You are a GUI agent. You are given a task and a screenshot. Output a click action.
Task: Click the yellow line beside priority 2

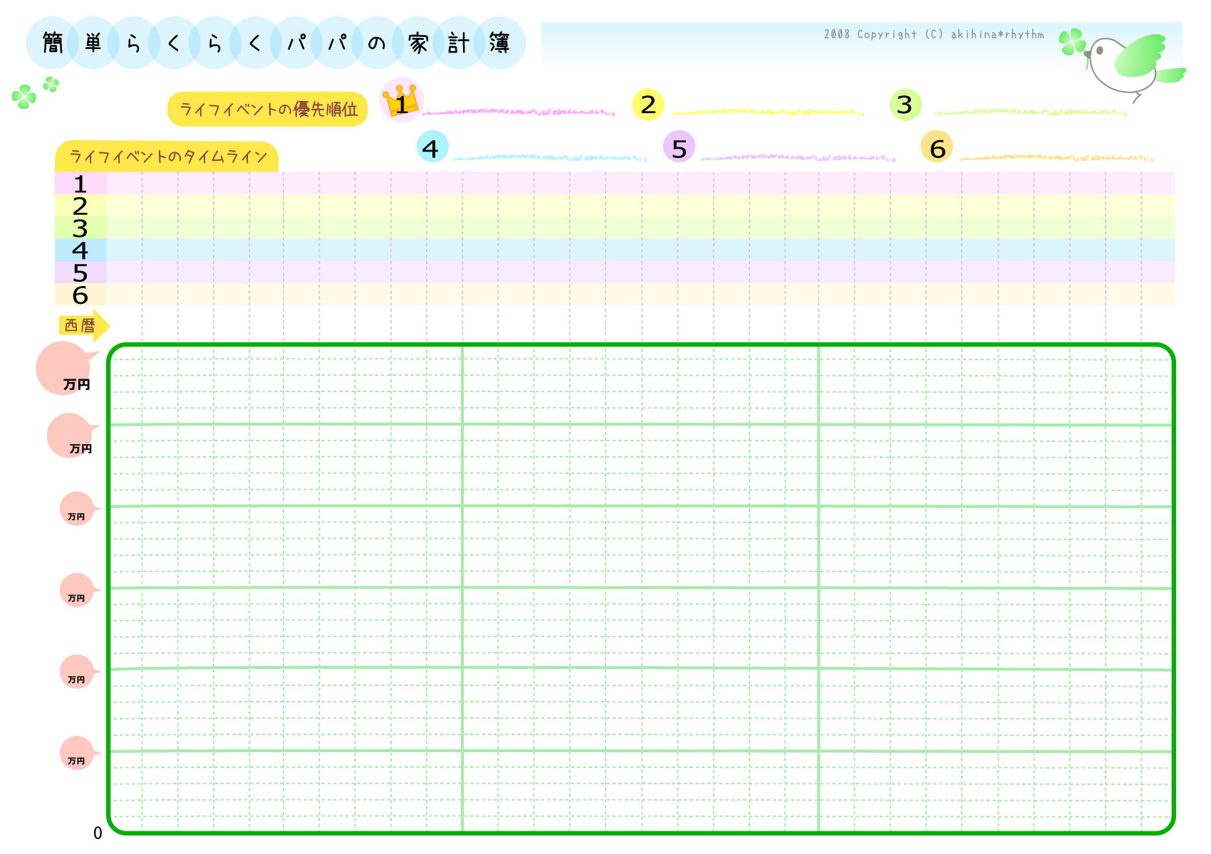coord(768,112)
